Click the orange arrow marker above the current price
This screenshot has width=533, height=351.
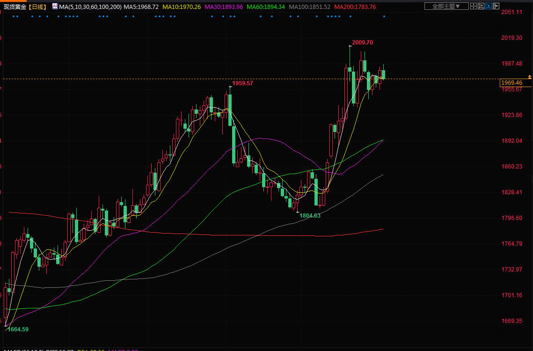pos(529,76)
